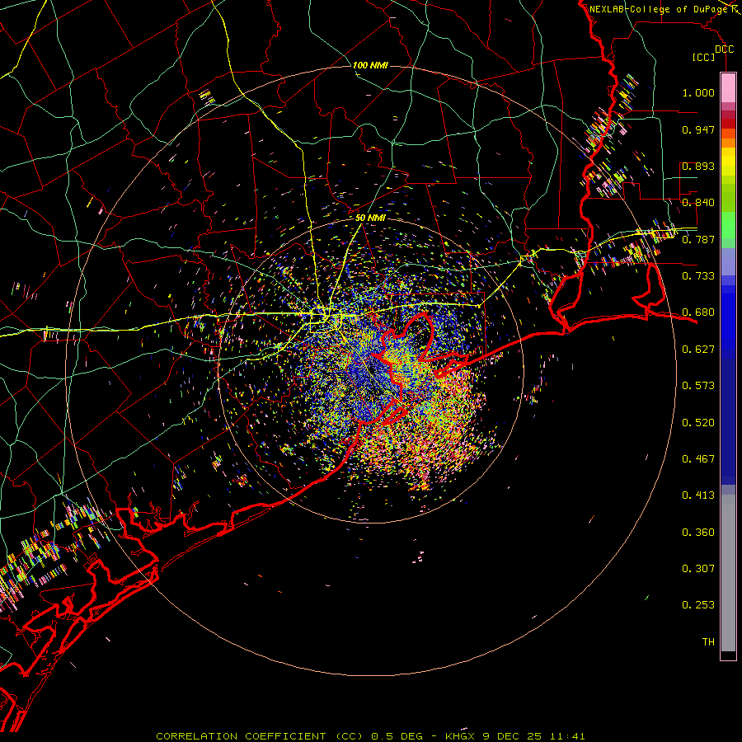742x742 pixels.
Task: Select the 0.947 scale value
Action: point(698,129)
